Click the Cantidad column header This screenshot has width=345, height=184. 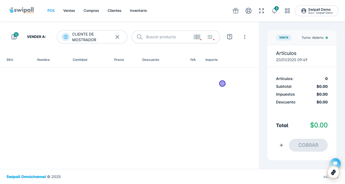(x=80, y=60)
